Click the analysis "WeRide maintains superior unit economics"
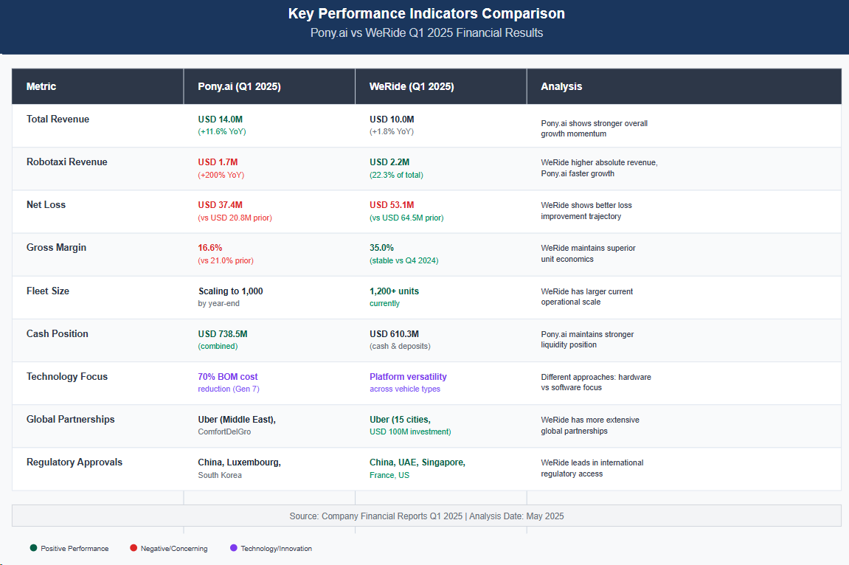Viewport: 849px width, 565px height. tap(588, 253)
